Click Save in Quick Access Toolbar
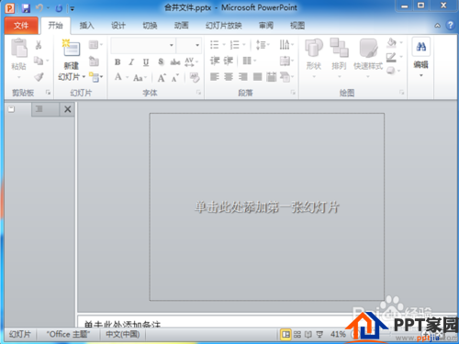Image resolution: width=459 pixels, height=344 pixels. tap(26, 8)
